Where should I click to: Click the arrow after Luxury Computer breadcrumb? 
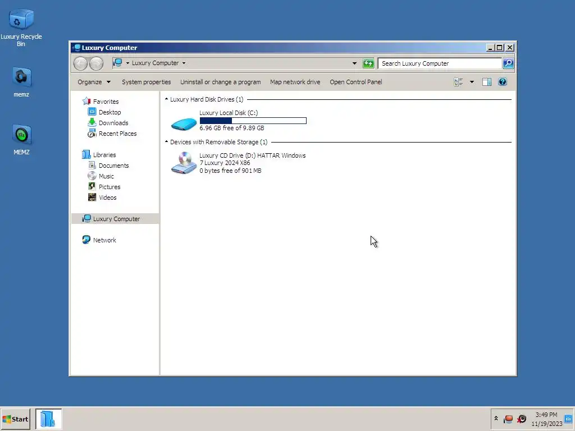(184, 63)
